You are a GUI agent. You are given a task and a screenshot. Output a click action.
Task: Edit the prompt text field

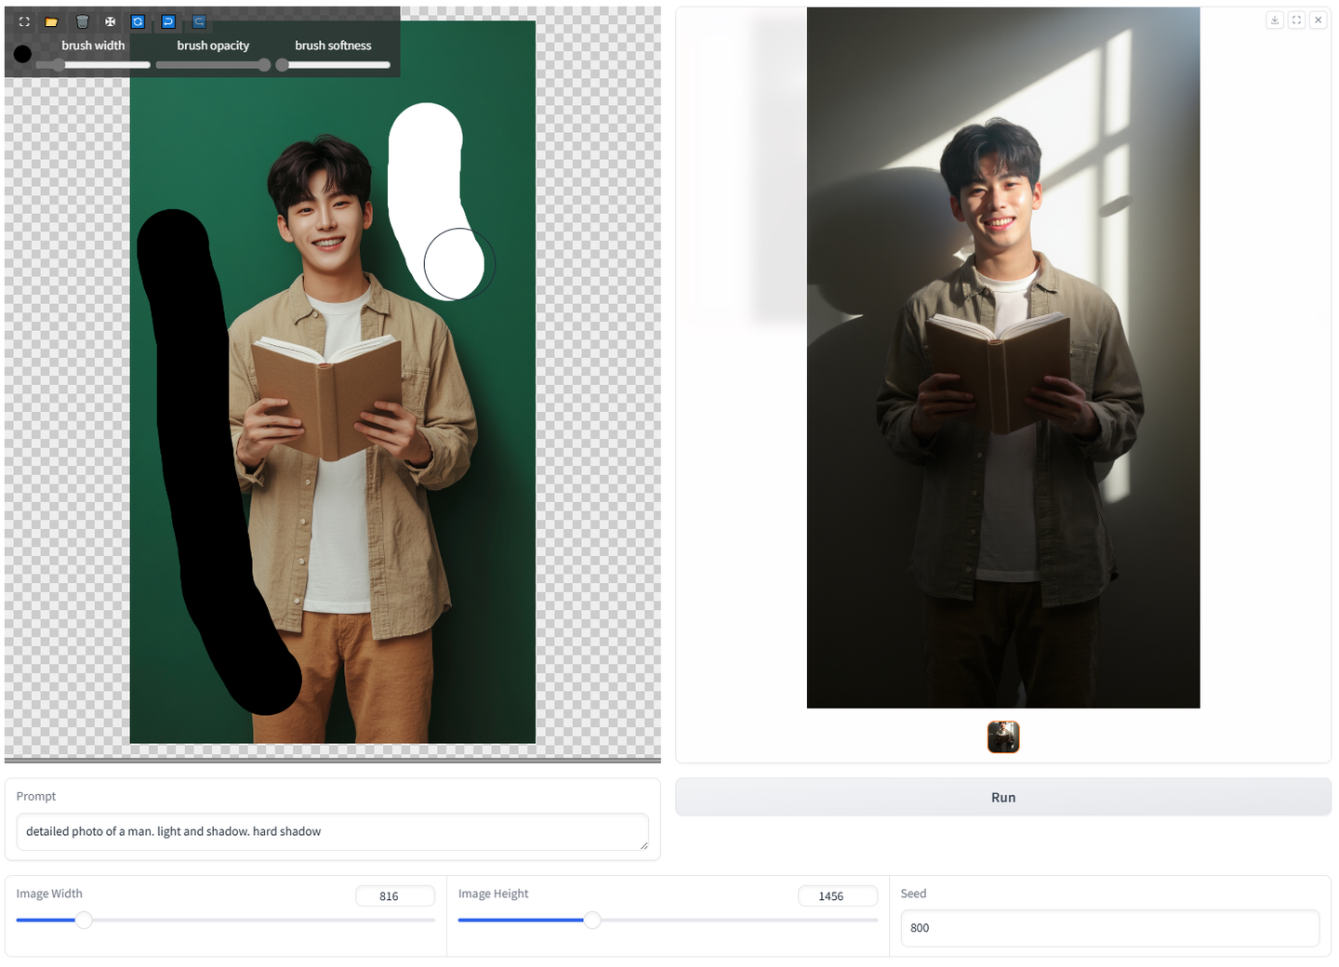(x=332, y=831)
